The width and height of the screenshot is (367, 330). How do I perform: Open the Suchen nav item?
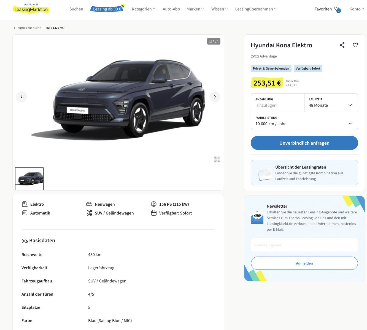pos(76,9)
